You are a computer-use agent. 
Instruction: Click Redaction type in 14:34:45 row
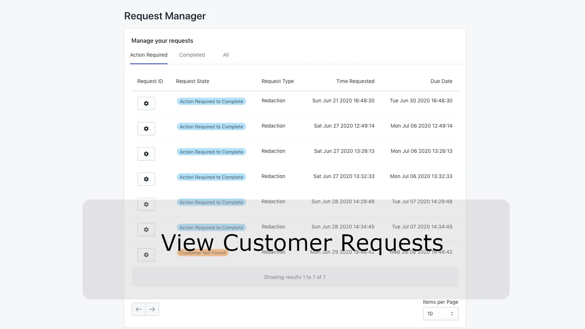click(273, 227)
